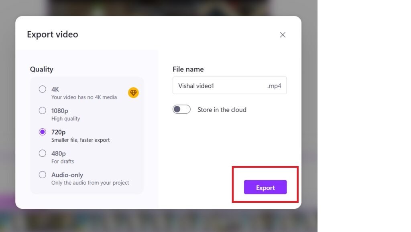Click the "Store in the cloud" label text
This screenshot has width=411, height=232.
pyautogui.click(x=222, y=110)
